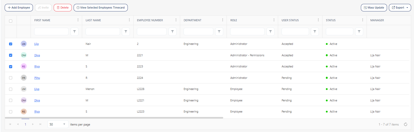Viewport: 414px width, 132px height.
Task: Check the checkbox for Pihu's row
Action: click(11, 78)
